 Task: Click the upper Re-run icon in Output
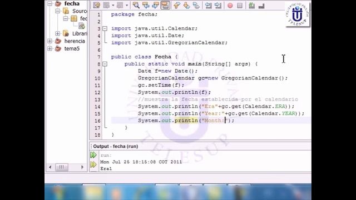[93, 155]
